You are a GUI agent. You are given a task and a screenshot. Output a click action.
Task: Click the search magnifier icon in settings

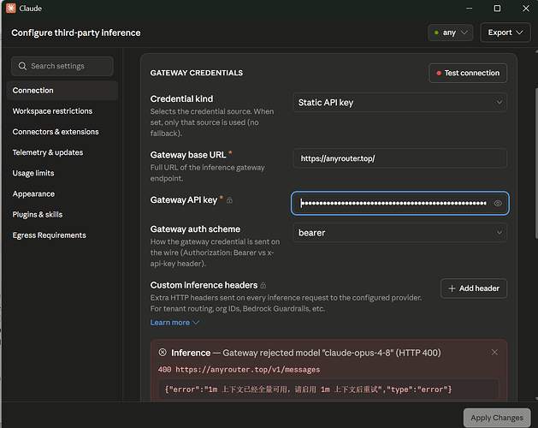(22, 66)
